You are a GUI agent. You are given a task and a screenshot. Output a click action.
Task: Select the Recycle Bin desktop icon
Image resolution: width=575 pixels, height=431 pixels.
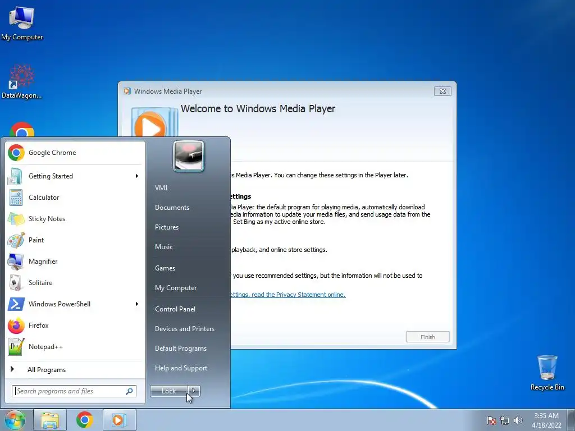coord(547,373)
